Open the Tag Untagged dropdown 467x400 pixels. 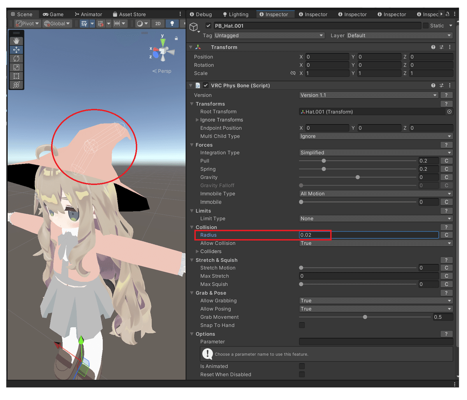tap(269, 35)
